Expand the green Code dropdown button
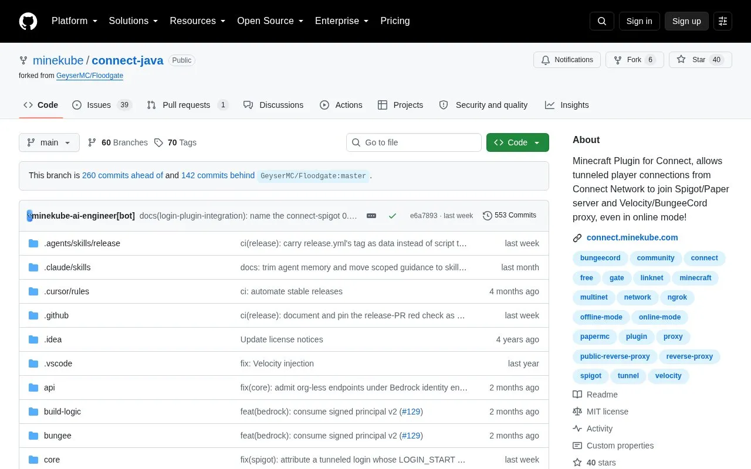The width and height of the screenshot is (751, 469). (517, 142)
